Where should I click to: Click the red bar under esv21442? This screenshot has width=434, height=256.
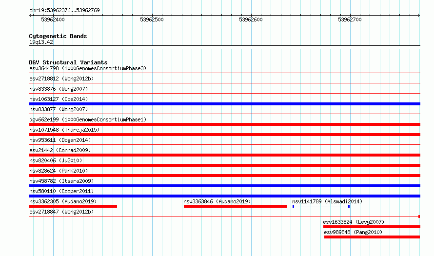[x=224, y=155]
